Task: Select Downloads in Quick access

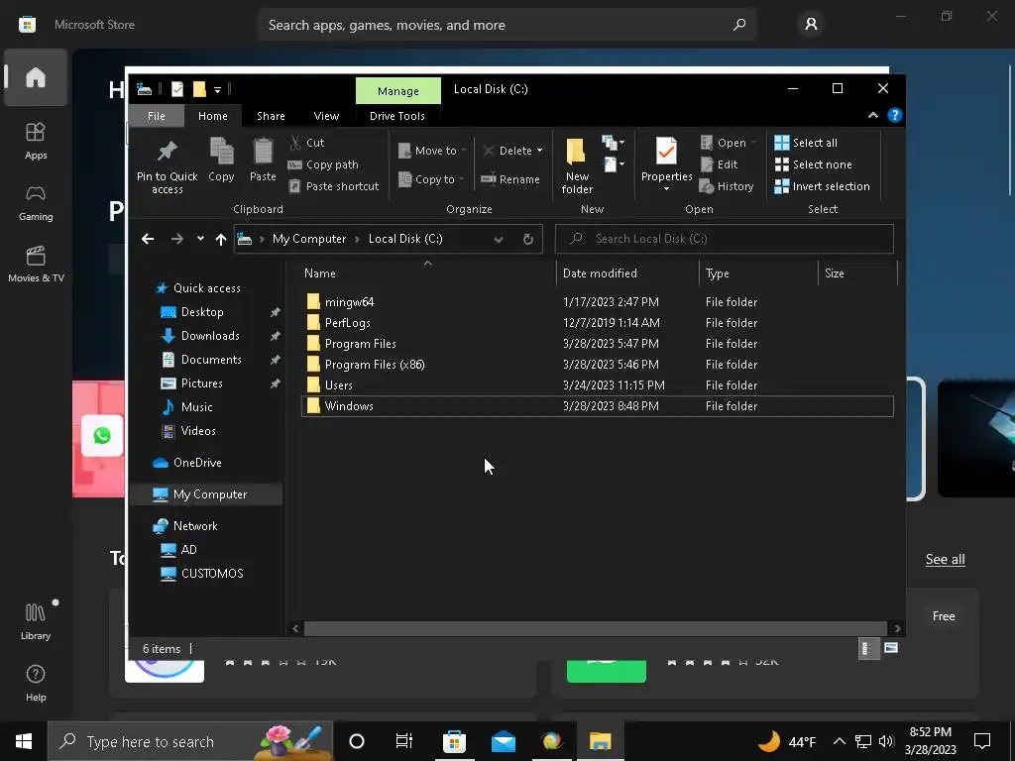Action: click(x=210, y=336)
